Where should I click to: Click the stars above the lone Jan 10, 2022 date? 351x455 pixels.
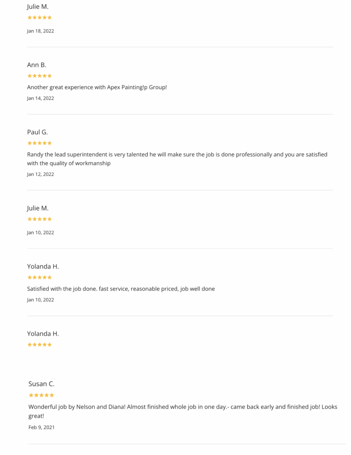(x=39, y=219)
